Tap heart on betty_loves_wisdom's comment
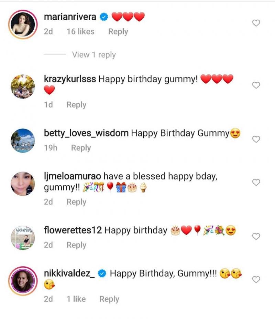The image size is (275, 319). [256, 139]
